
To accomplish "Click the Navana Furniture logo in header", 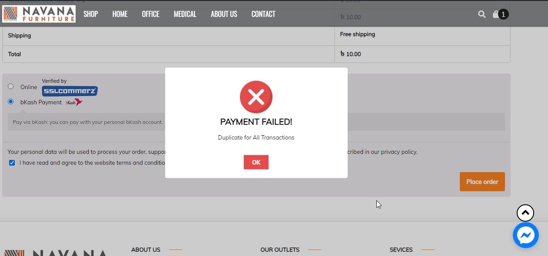I will 39,14.
